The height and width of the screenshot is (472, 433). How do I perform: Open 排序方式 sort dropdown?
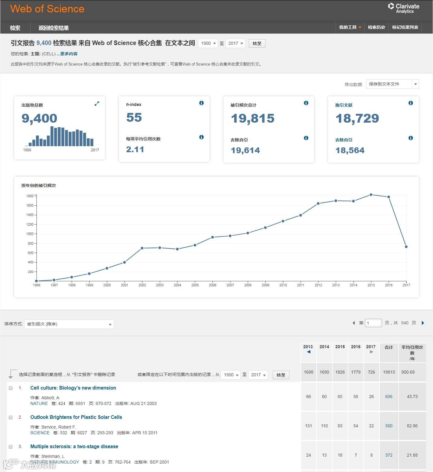tap(69, 324)
